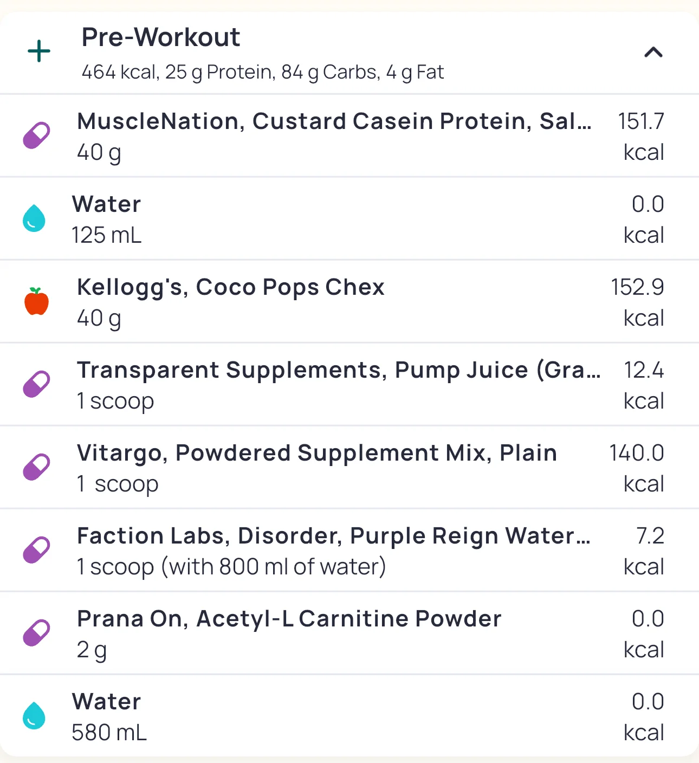
Task: Click the water drop icon for 125 mL
Action: (34, 218)
